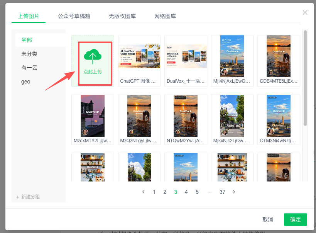The width and height of the screenshot is (316, 233).
Task: Switch to the 上传图片 tab
Action: (29, 16)
